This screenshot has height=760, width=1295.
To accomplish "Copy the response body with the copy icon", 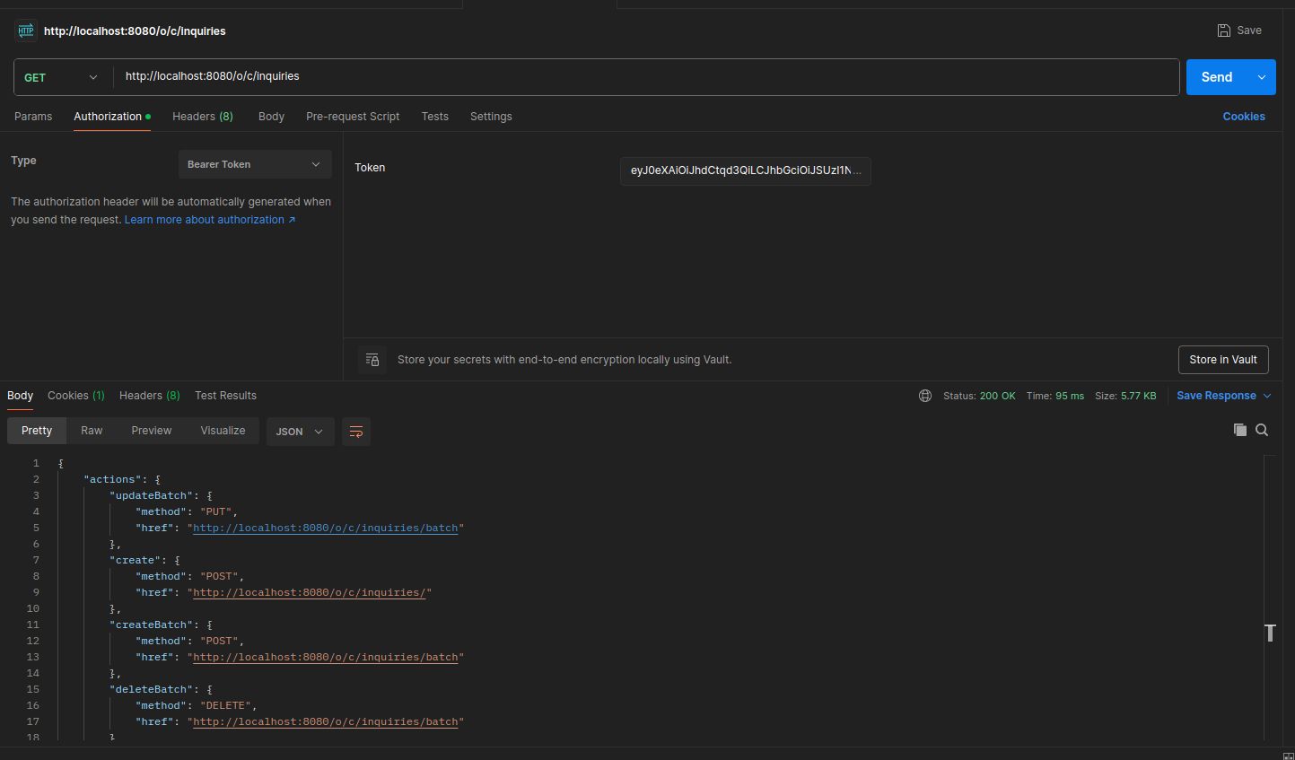I will pos(1239,430).
